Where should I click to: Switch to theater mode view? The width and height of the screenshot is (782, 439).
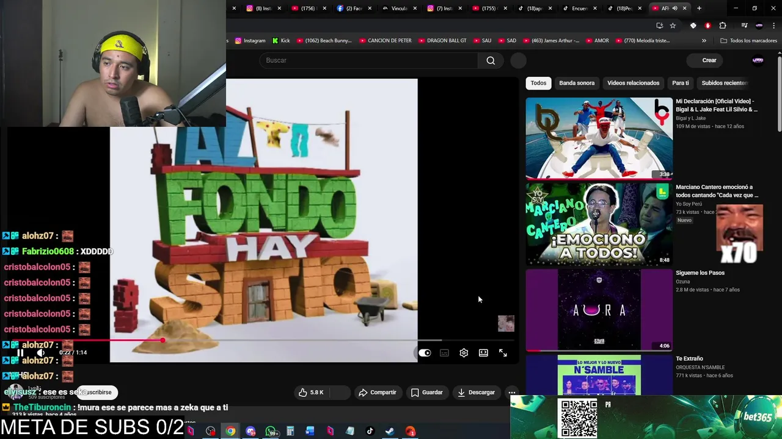483,352
